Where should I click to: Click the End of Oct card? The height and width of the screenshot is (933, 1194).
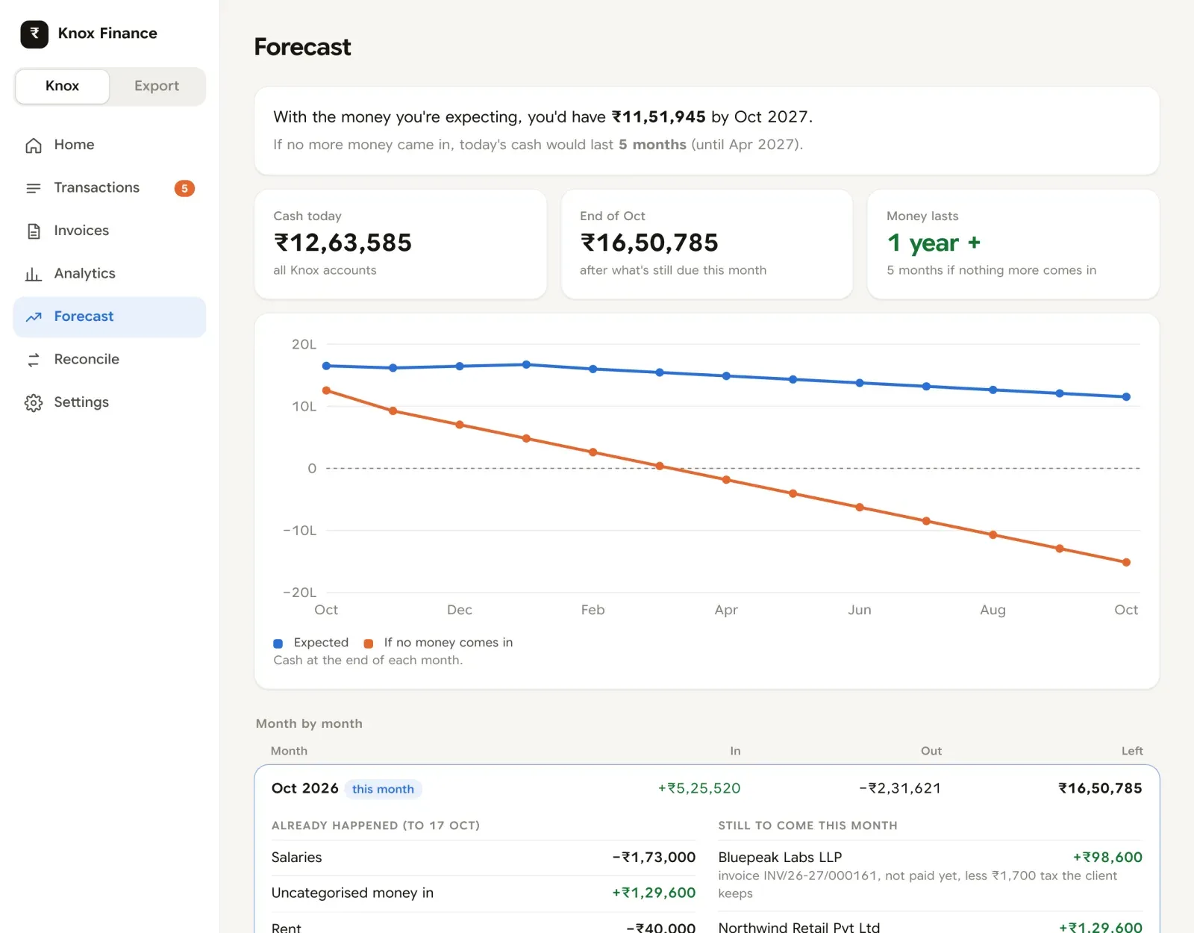pos(707,244)
